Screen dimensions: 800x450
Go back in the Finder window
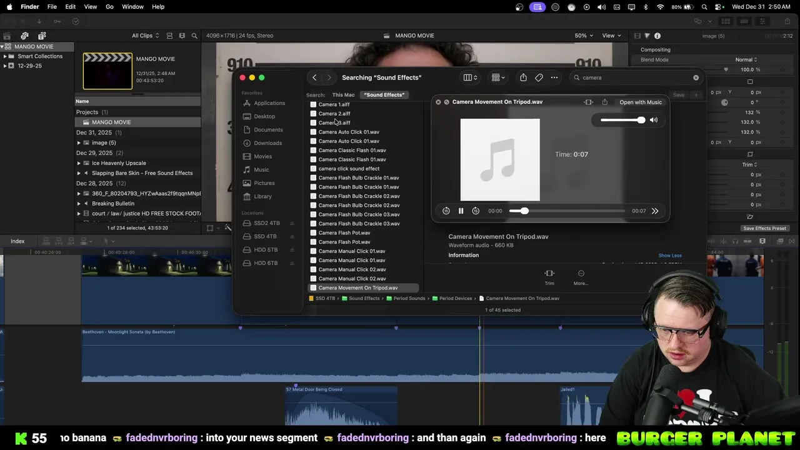[x=314, y=77]
